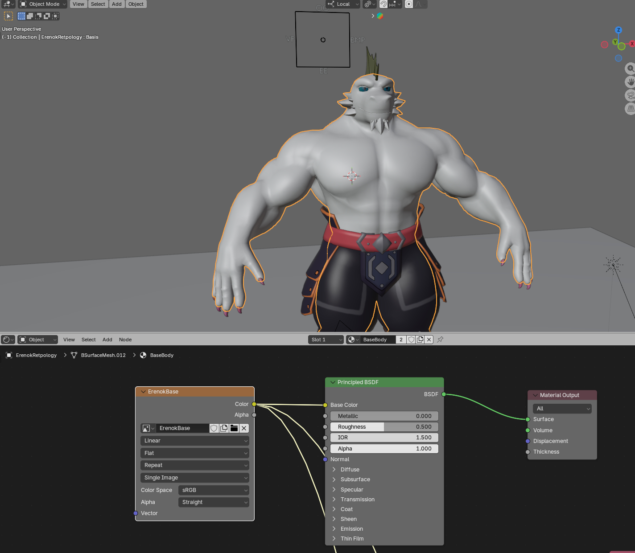Viewport: 635px width, 553px height.
Task: Open the viewport Add menu
Action: point(116,4)
